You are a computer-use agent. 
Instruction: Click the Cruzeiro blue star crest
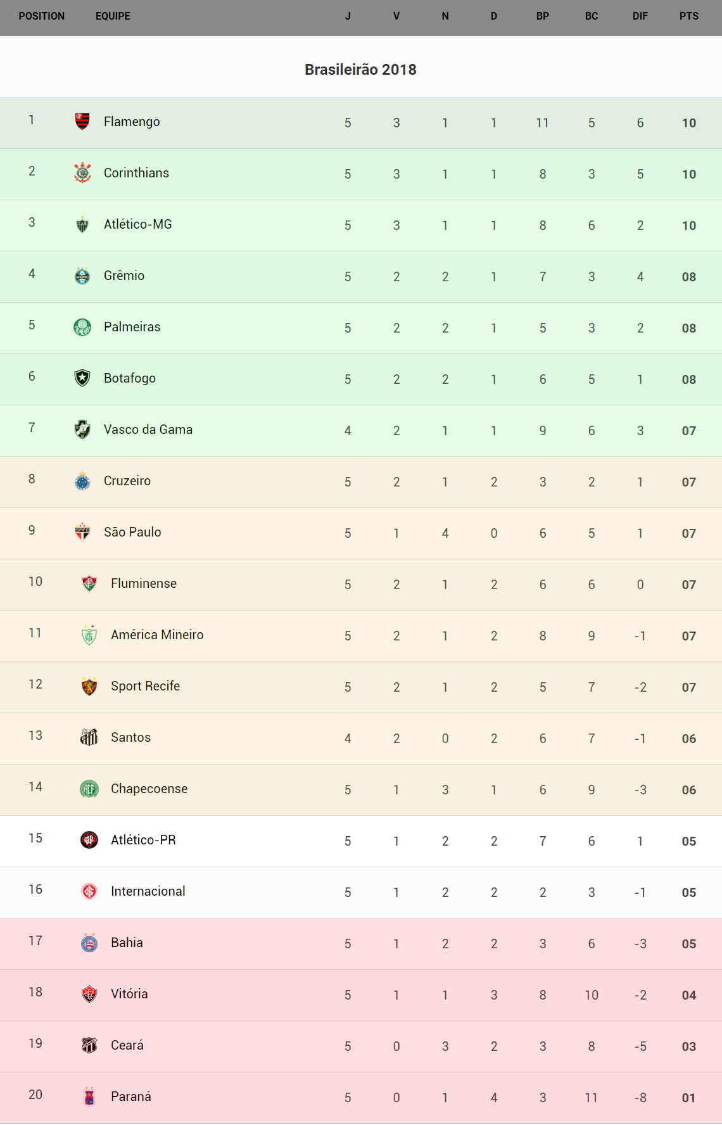pos(82,481)
